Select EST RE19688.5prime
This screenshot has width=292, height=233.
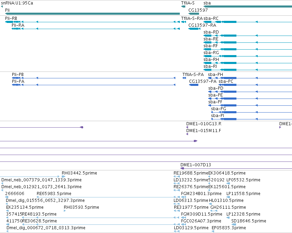coord(177,177)
